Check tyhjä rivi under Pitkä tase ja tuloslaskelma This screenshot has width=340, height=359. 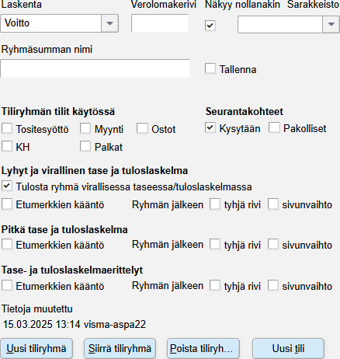pyautogui.click(x=215, y=245)
